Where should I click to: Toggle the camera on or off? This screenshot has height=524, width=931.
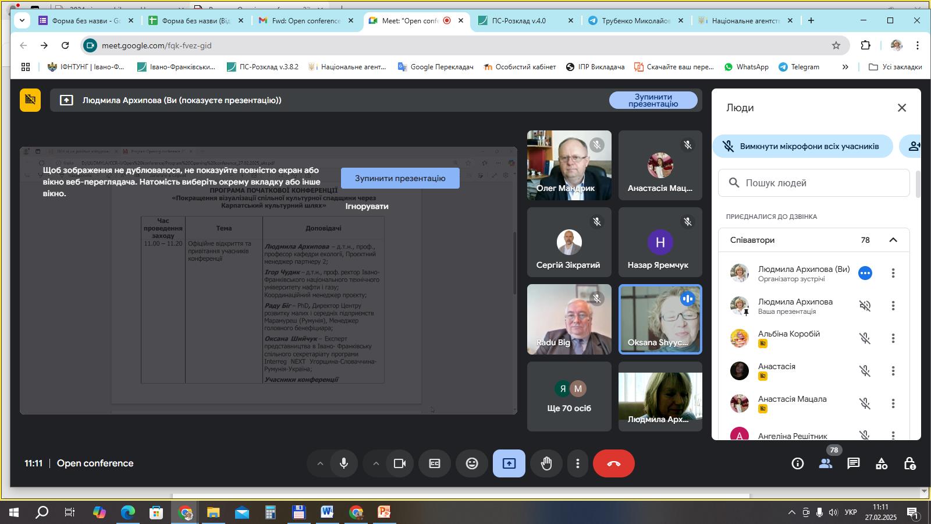point(400,463)
